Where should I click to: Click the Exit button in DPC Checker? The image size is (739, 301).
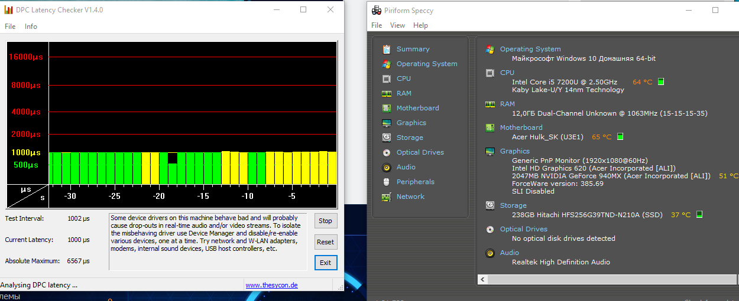[325, 263]
